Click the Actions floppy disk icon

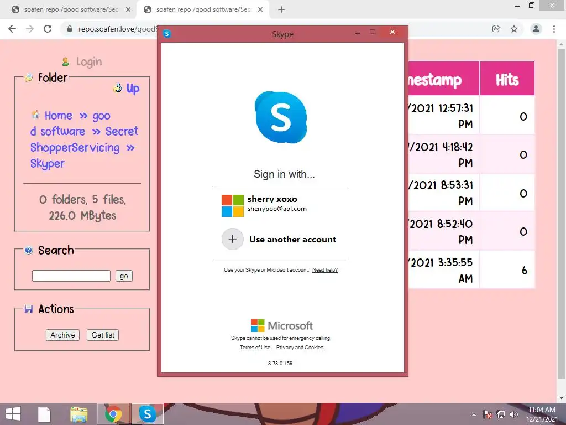click(29, 309)
